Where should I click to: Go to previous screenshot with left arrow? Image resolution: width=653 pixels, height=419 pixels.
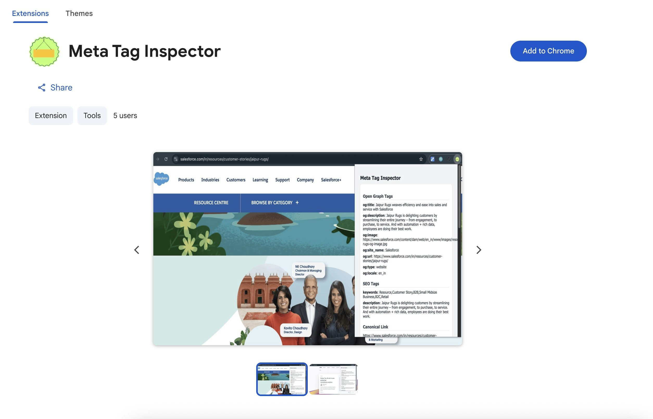click(x=137, y=250)
